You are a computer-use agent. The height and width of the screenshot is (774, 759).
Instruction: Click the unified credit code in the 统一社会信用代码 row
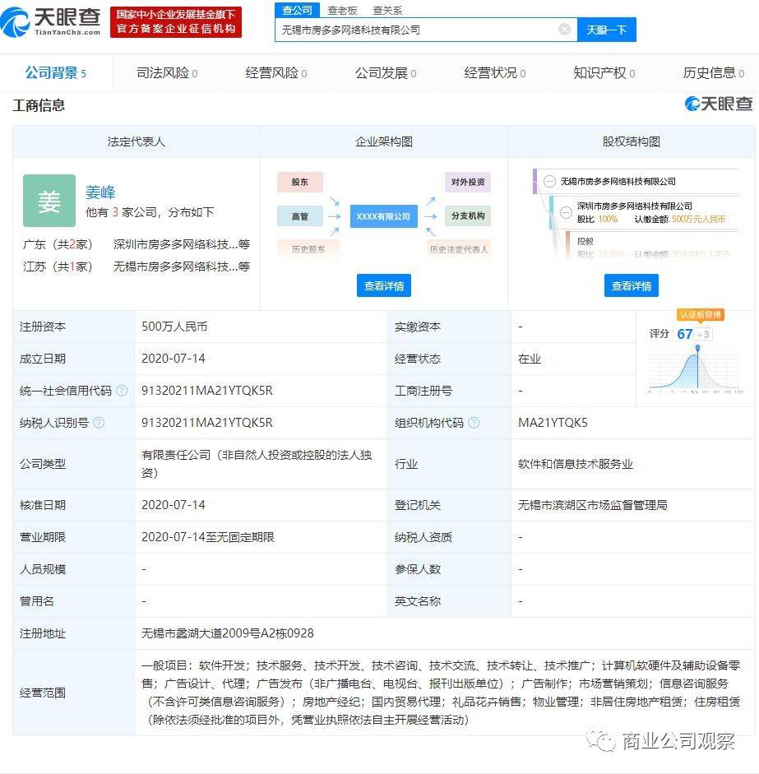pyautogui.click(x=206, y=391)
